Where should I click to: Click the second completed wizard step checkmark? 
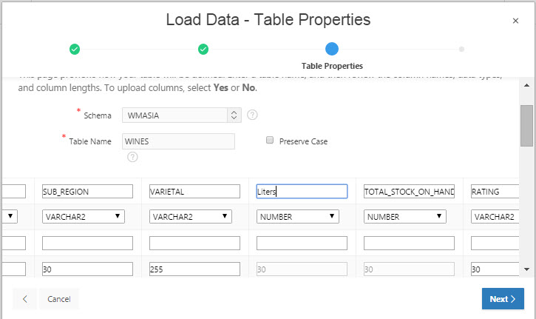pos(203,50)
